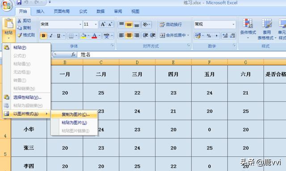Switch to the 插入 ribbon tab
The image size is (286, 171).
(40, 12)
